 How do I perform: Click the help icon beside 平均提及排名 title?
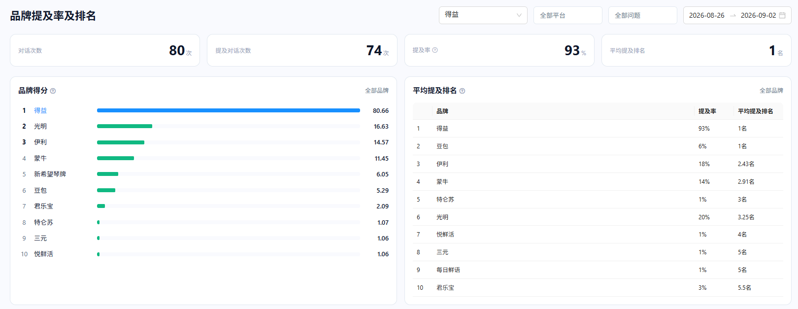click(462, 91)
